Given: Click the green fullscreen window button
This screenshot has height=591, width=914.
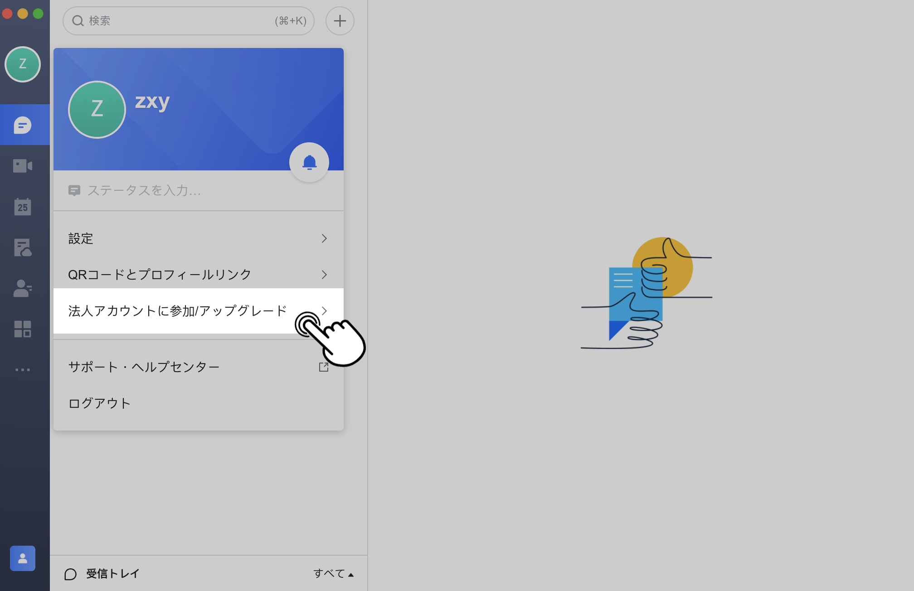Looking at the screenshot, I should (x=38, y=14).
